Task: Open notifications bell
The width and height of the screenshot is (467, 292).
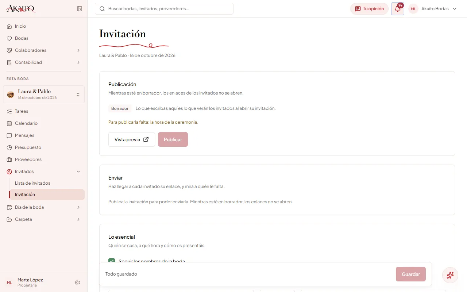Action: coord(398,9)
